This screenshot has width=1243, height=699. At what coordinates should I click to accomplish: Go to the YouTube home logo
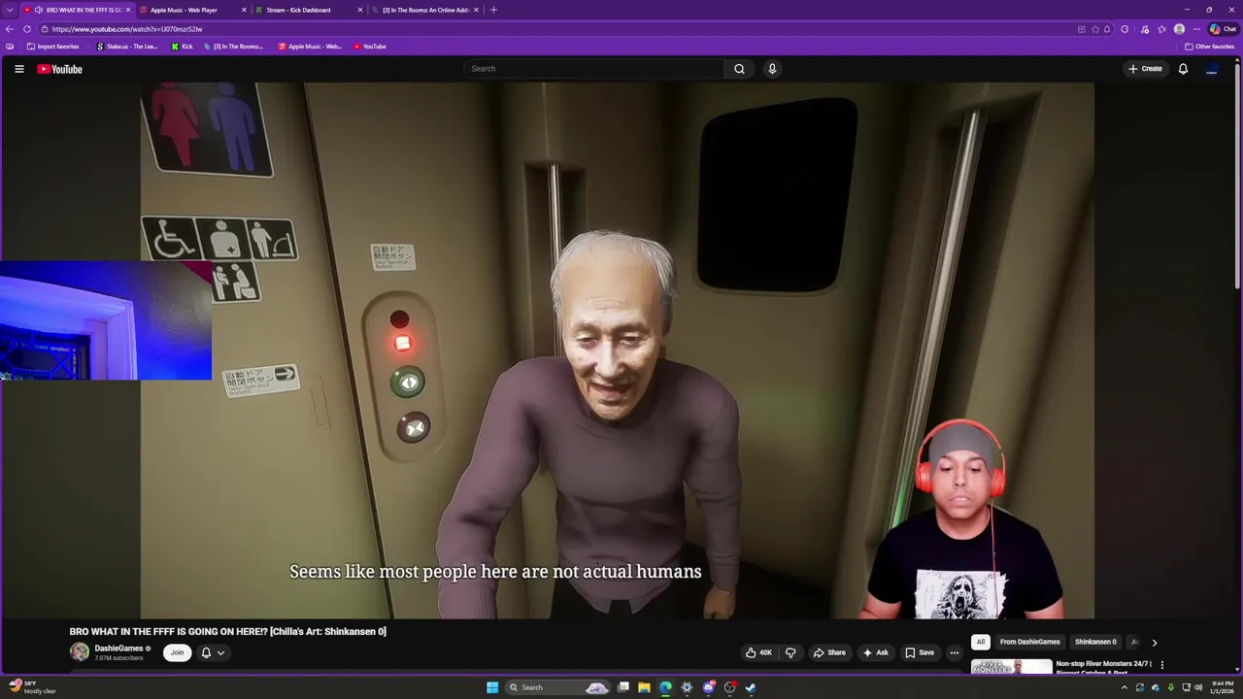(59, 69)
